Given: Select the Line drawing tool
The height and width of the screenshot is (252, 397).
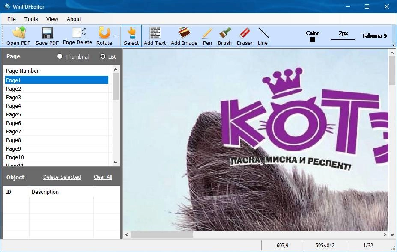Looking at the screenshot, I should tap(263, 36).
